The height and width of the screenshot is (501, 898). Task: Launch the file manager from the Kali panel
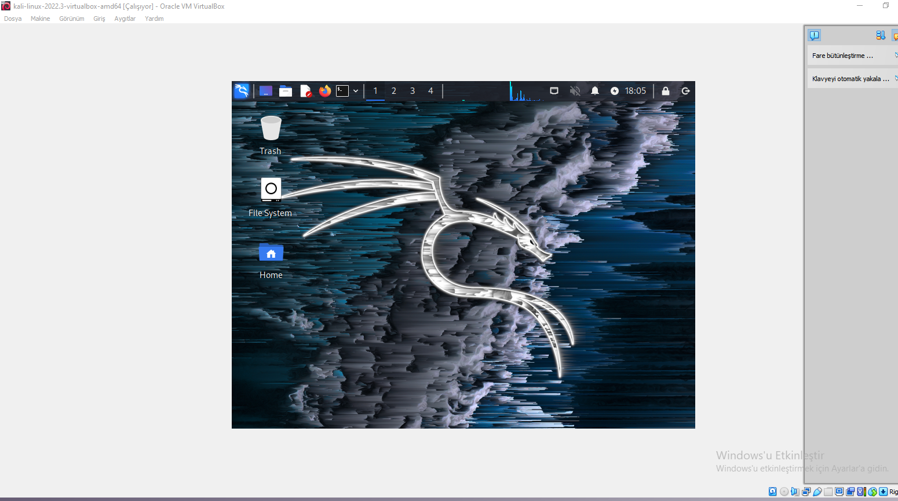point(286,91)
